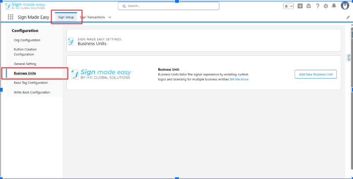
Task: Click the Global Actions plus icon
Action: (x=300, y=6)
